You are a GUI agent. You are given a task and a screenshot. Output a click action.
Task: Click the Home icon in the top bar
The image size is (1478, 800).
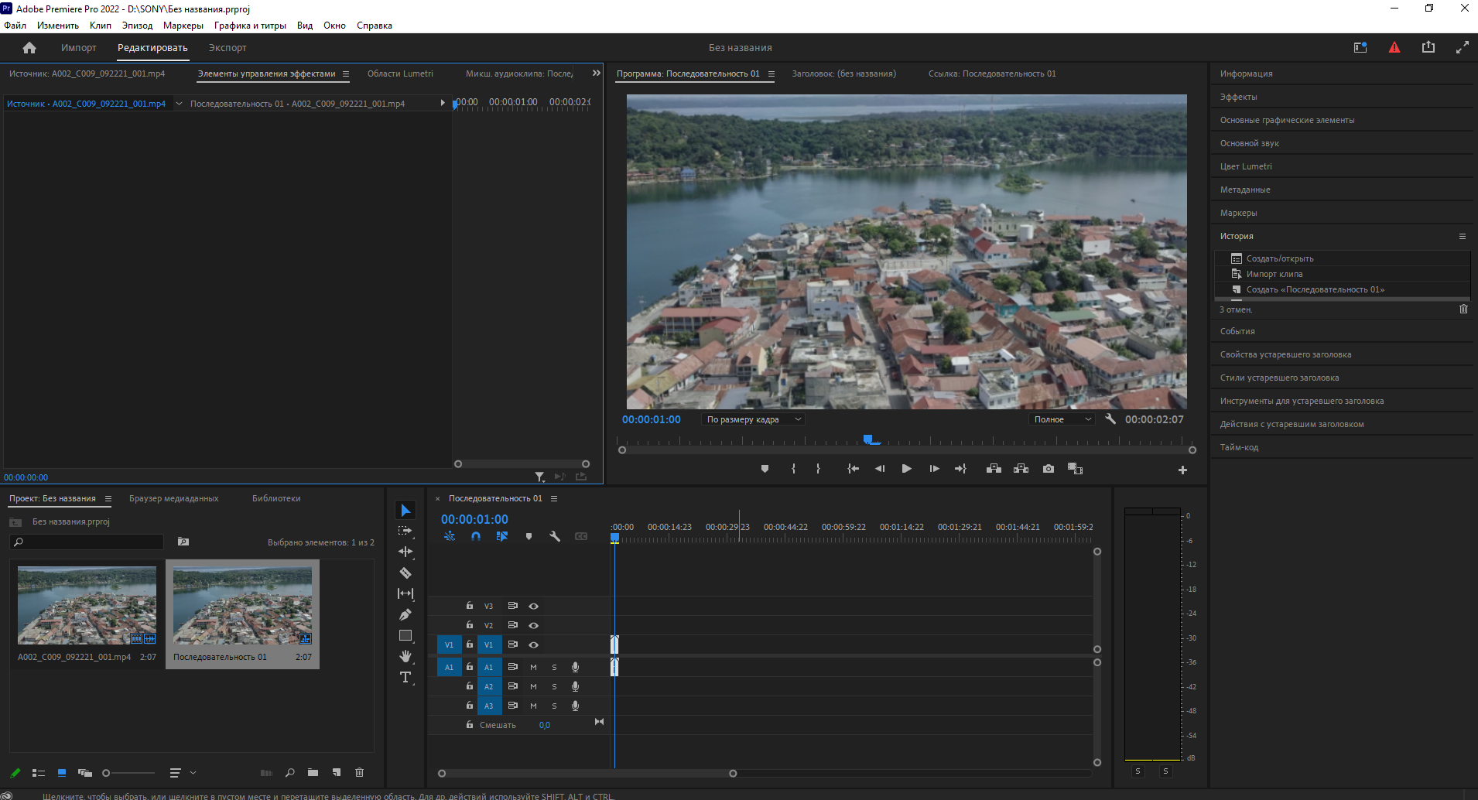click(29, 48)
